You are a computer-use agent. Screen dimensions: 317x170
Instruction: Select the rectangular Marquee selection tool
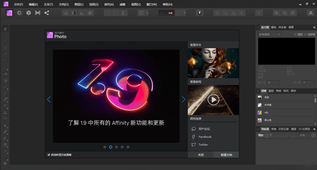pyautogui.click(x=5, y=67)
